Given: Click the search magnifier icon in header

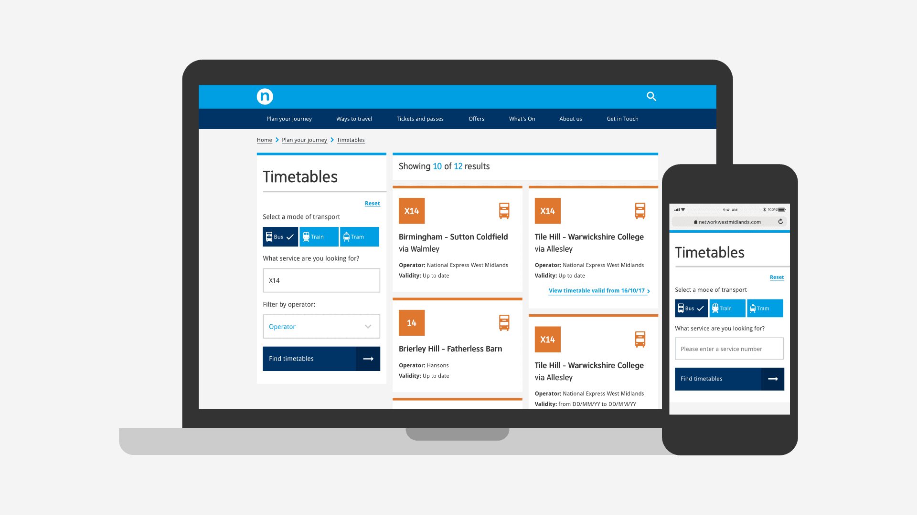Looking at the screenshot, I should [652, 96].
